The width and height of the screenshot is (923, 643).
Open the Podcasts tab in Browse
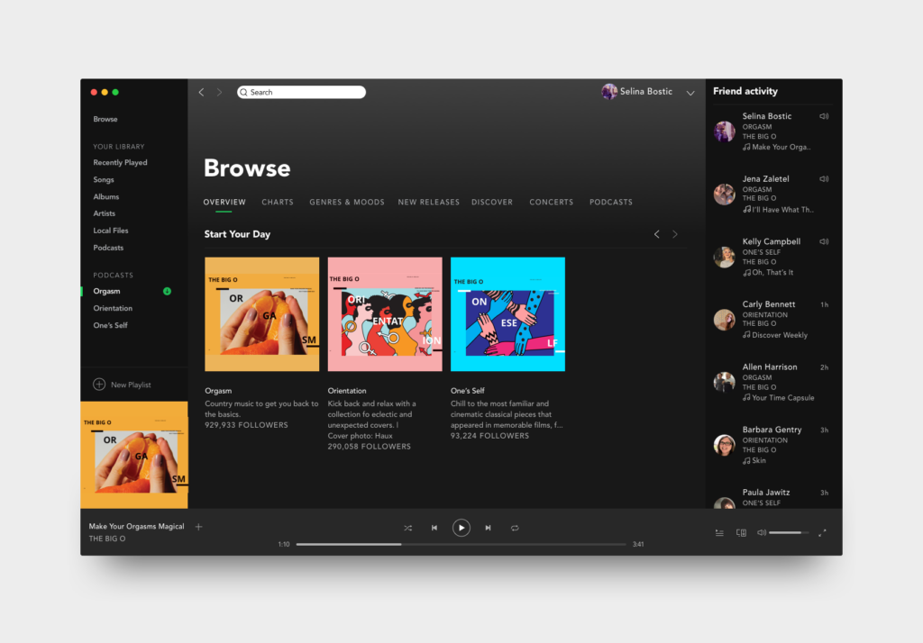[x=611, y=202]
